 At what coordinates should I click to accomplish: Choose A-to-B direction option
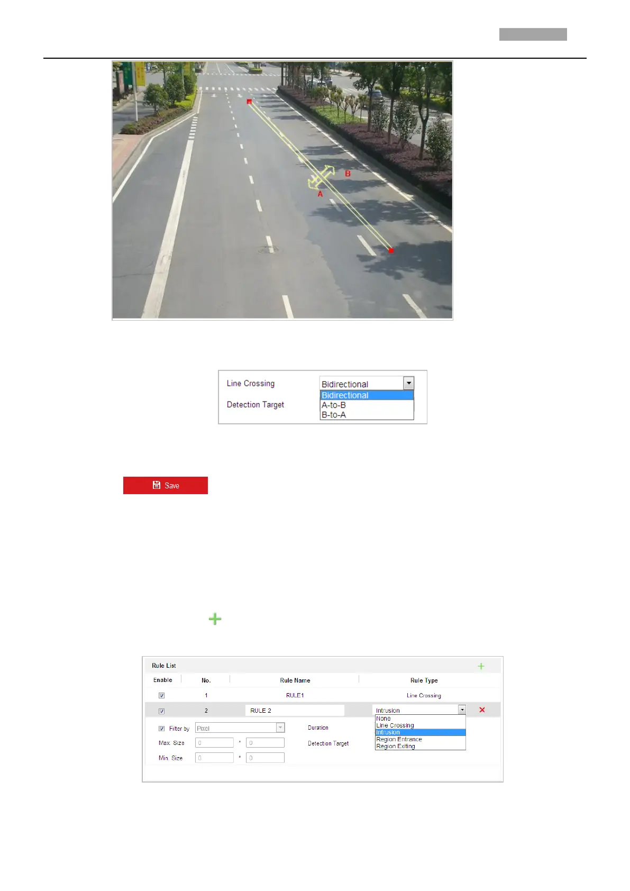coord(367,405)
